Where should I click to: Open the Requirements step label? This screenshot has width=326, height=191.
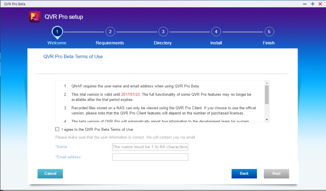click(110, 43)
